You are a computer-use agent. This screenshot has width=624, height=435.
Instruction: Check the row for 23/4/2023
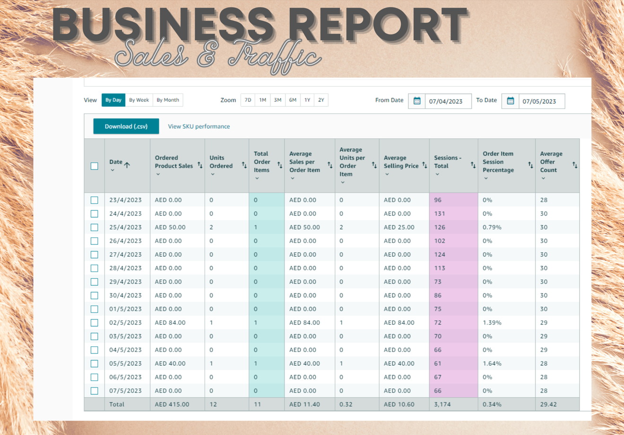[x=95, y=200]
